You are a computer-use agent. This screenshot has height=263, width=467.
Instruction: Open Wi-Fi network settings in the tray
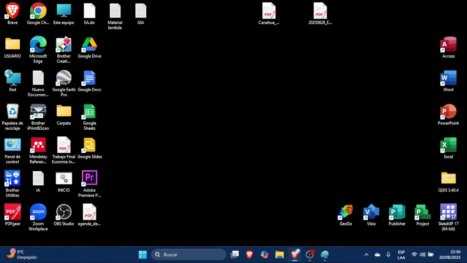pos(414,255)
